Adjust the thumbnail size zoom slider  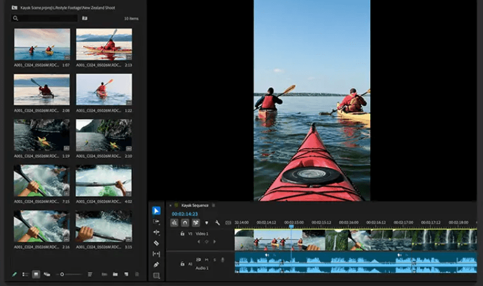(62, 274)
